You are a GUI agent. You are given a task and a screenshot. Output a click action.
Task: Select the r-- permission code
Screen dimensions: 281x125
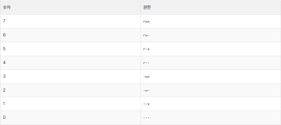coord(146,63)
